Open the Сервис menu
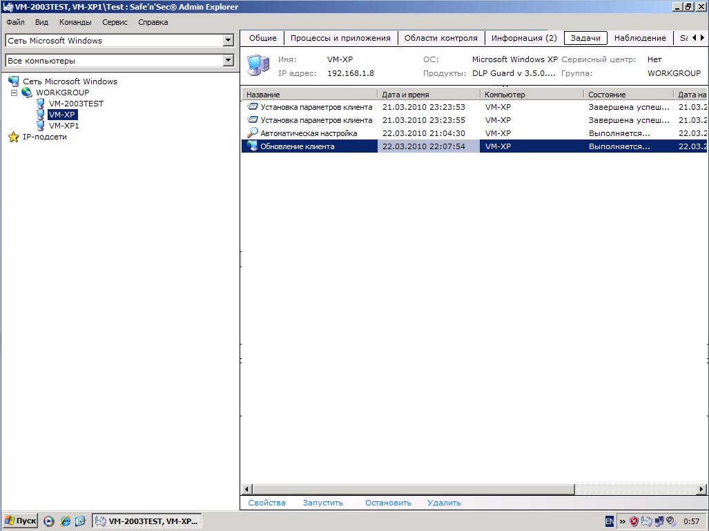Viewport: 709px width, 531px height. pyautogui.click(x=115, y=22)
